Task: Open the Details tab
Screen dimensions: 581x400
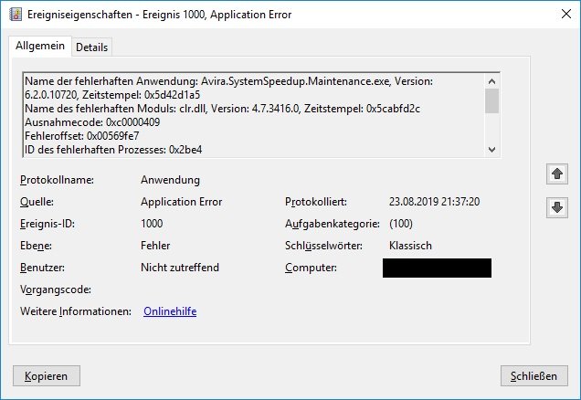Action: coord(91,47)
